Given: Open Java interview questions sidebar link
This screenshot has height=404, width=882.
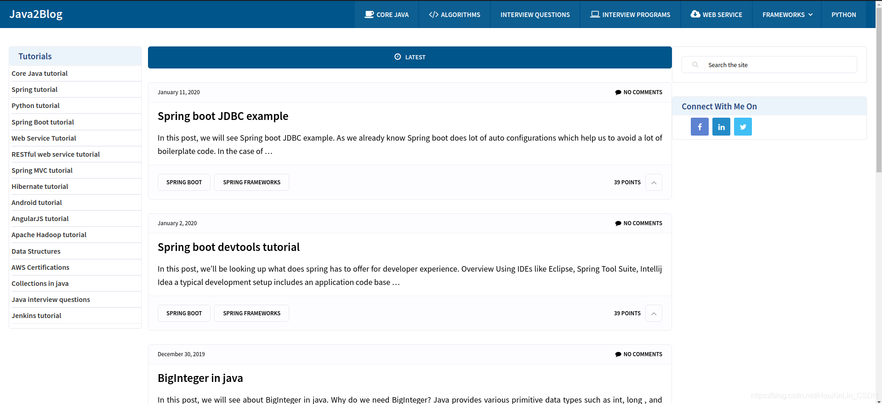Looking at the screenshot, I should coord(51,300).
